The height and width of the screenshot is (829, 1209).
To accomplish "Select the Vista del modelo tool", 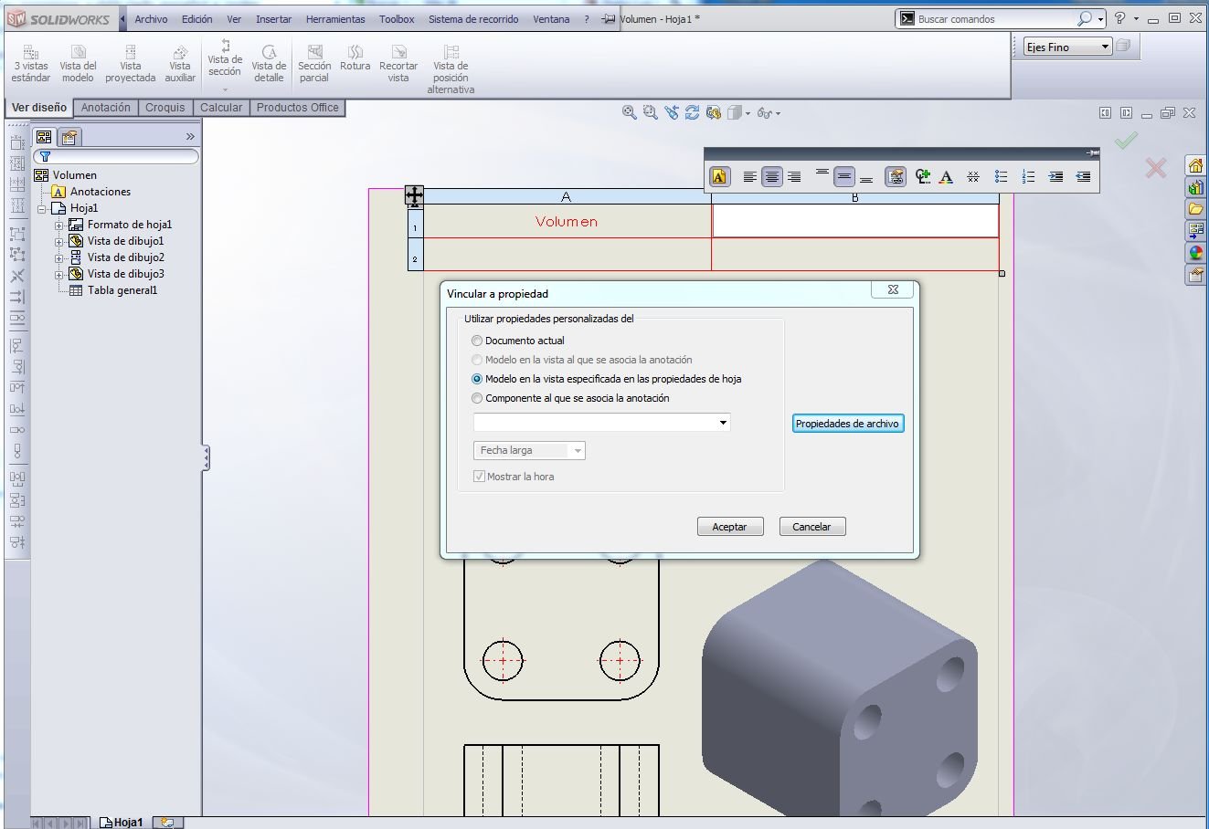I will (78, 65).
